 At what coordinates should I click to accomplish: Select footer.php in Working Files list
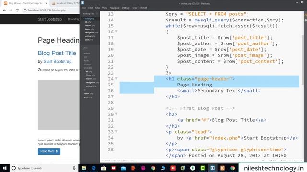coord(90,29)
